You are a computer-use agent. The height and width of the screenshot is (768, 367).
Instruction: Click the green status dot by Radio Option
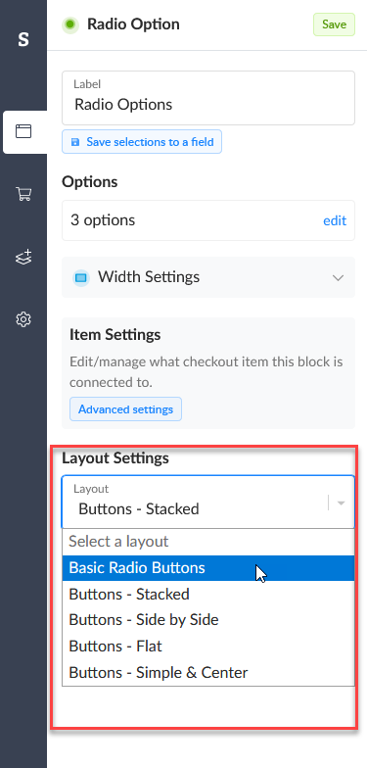coord(70,24)
